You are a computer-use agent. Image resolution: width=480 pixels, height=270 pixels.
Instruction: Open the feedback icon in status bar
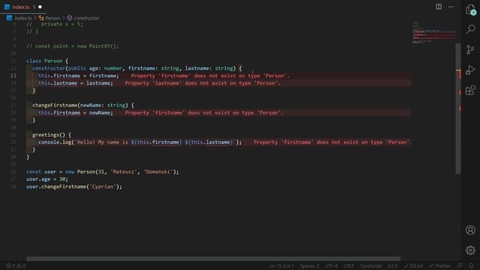click(460, 265)
